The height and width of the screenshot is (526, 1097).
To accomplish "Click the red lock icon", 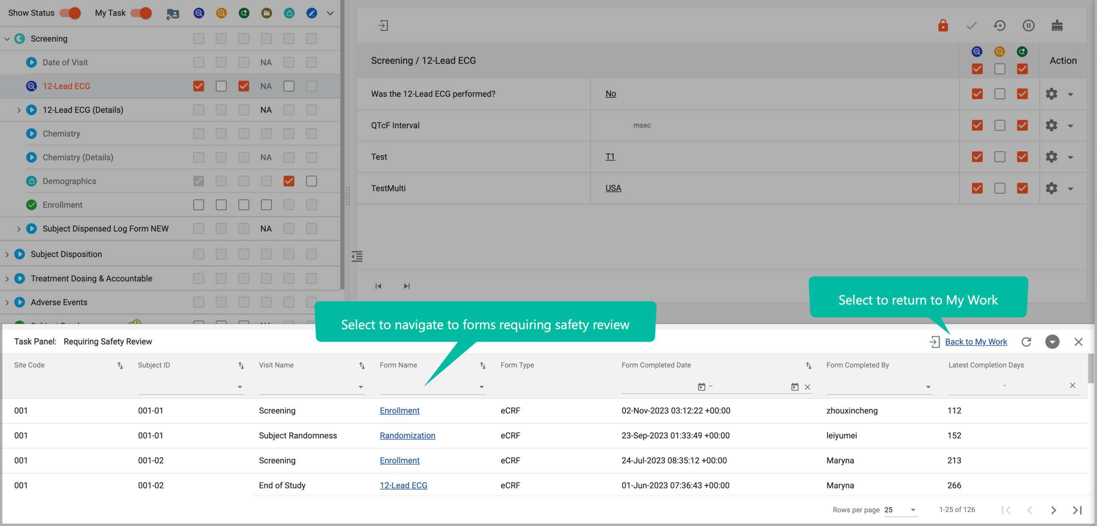I will pos(943,25).
